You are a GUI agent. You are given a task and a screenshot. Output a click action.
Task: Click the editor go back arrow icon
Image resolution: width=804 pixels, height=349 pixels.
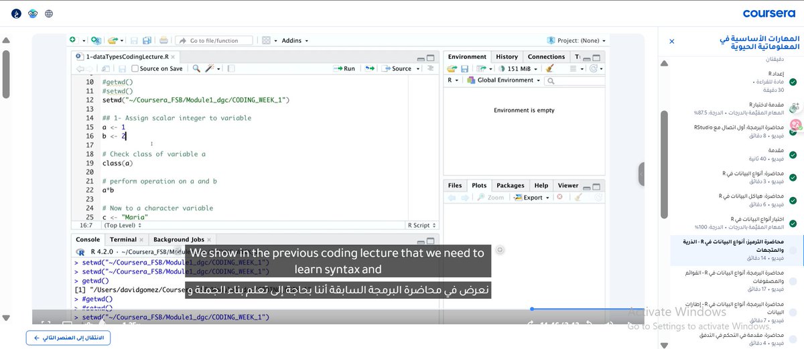pyautogui.click(x=80, y=68)
